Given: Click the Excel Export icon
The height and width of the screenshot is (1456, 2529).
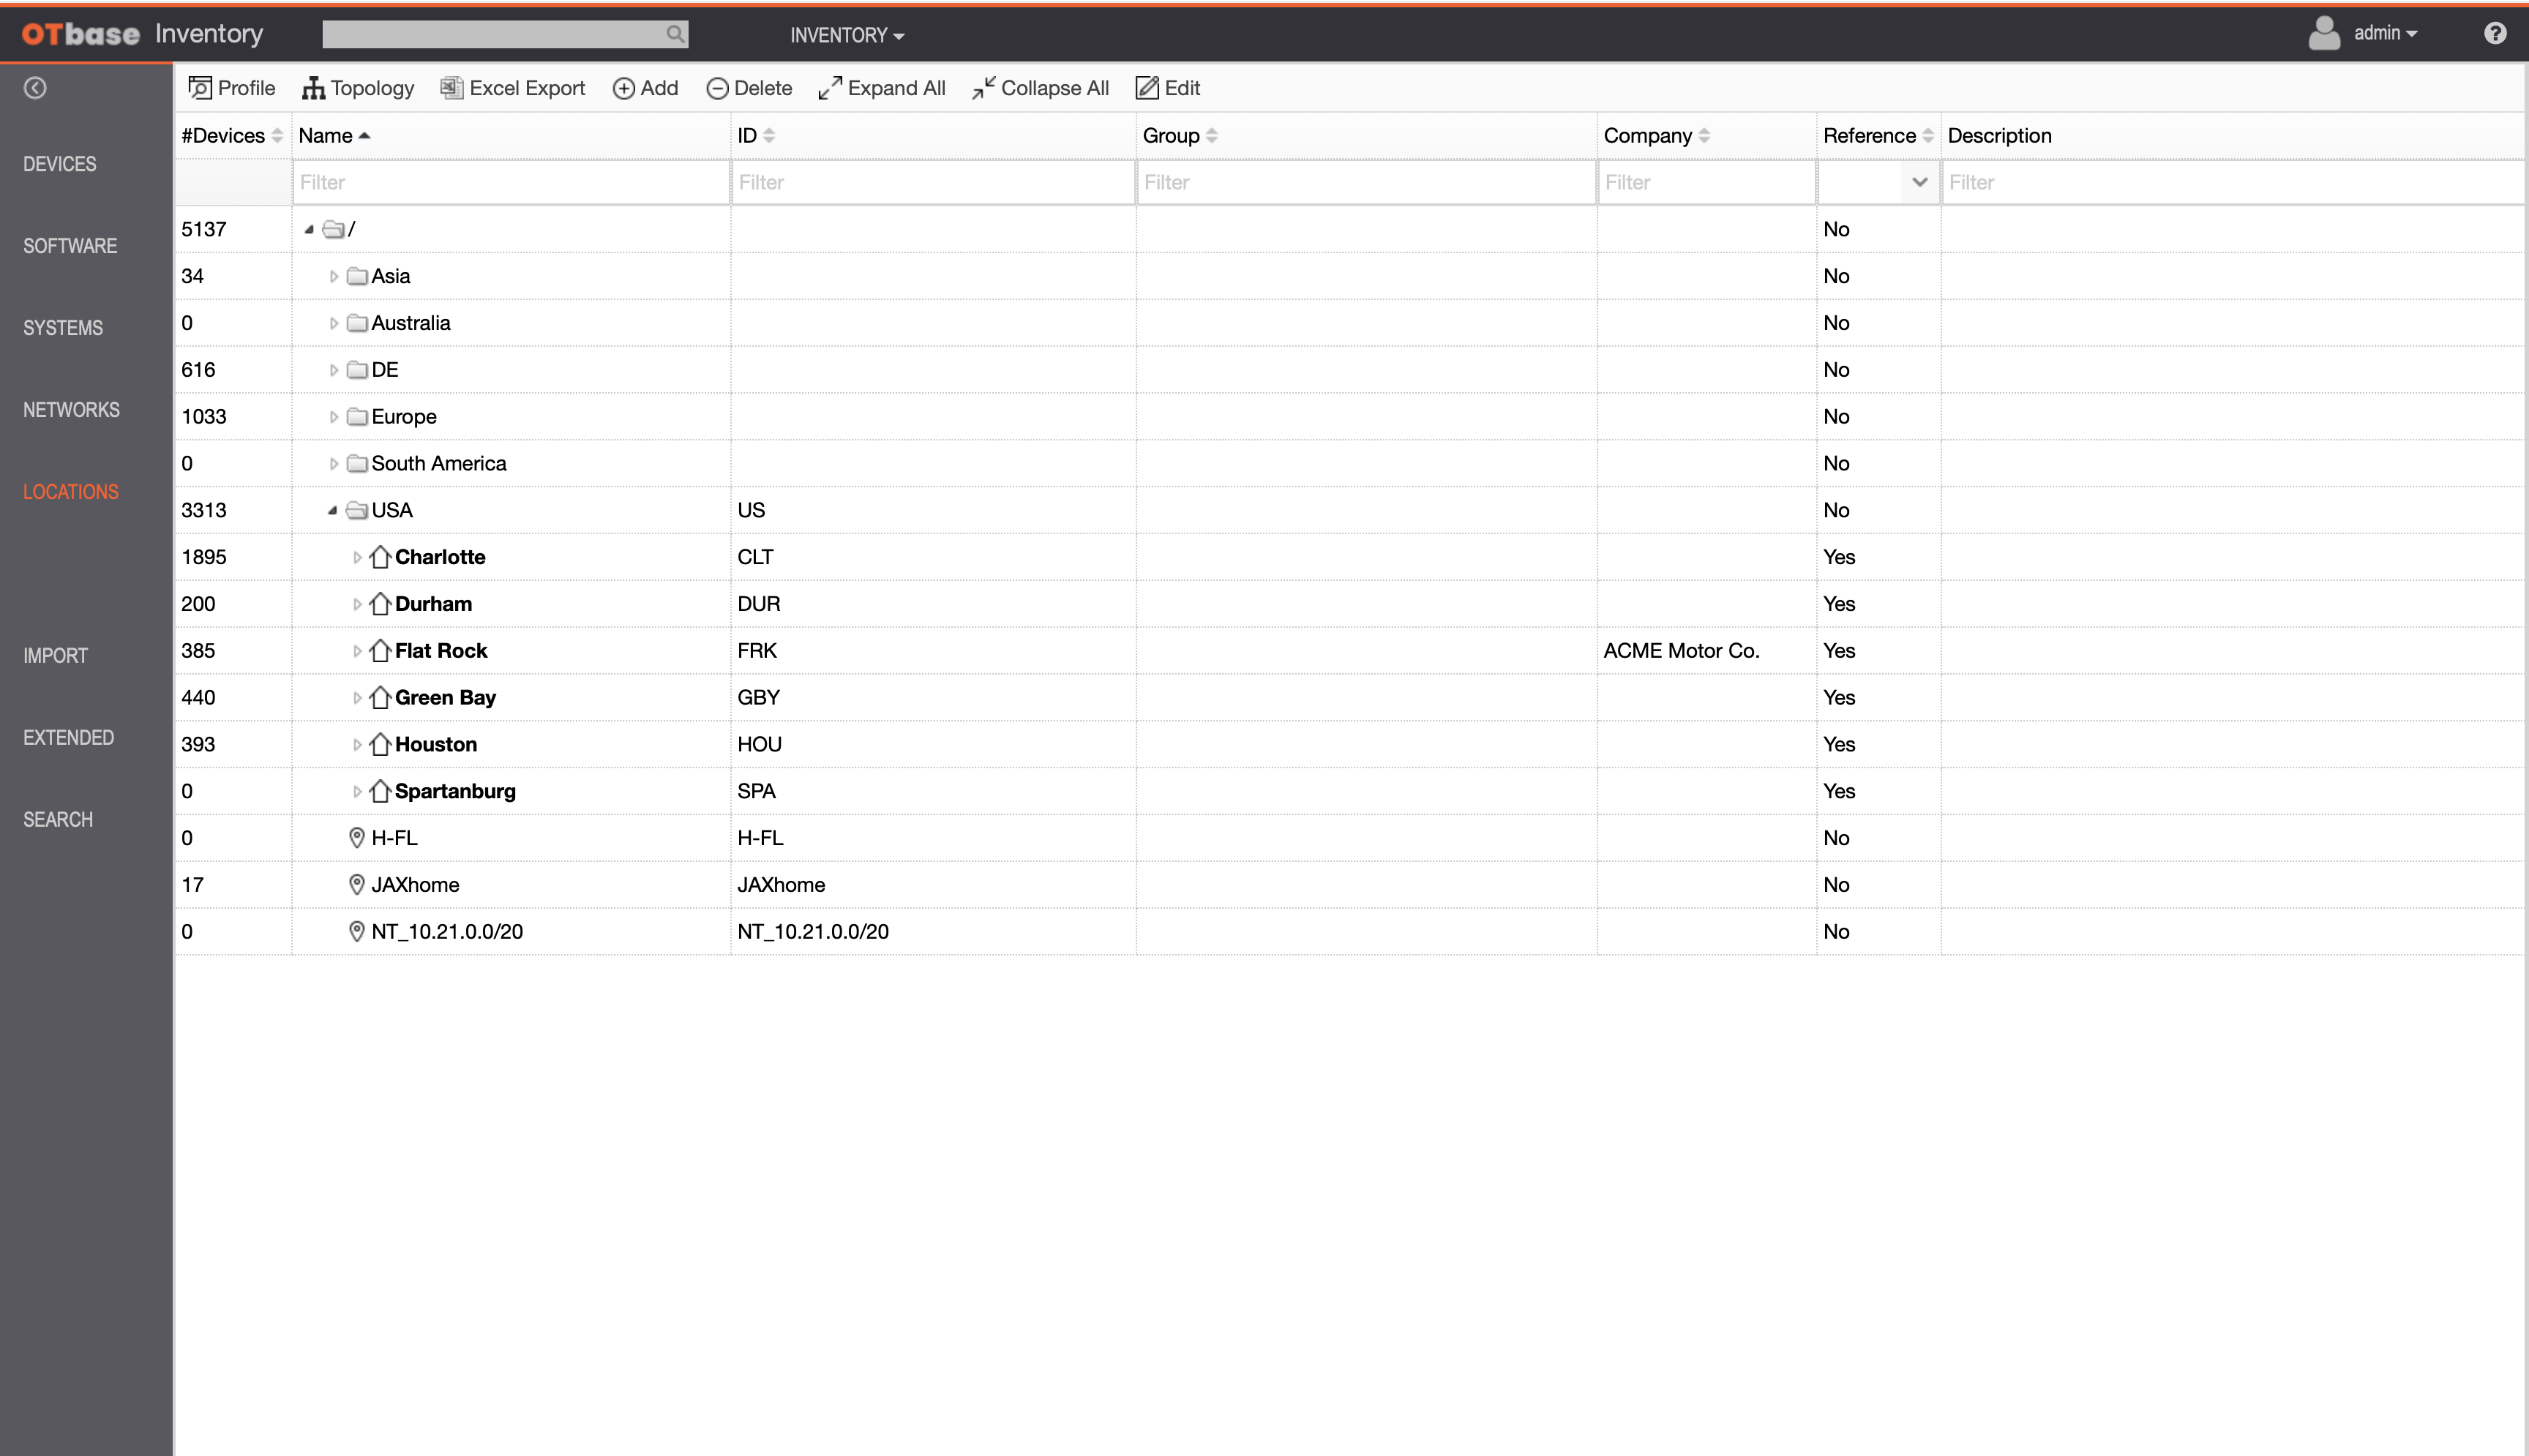Looking at the screenshot, I should click(x=451, y=88).
